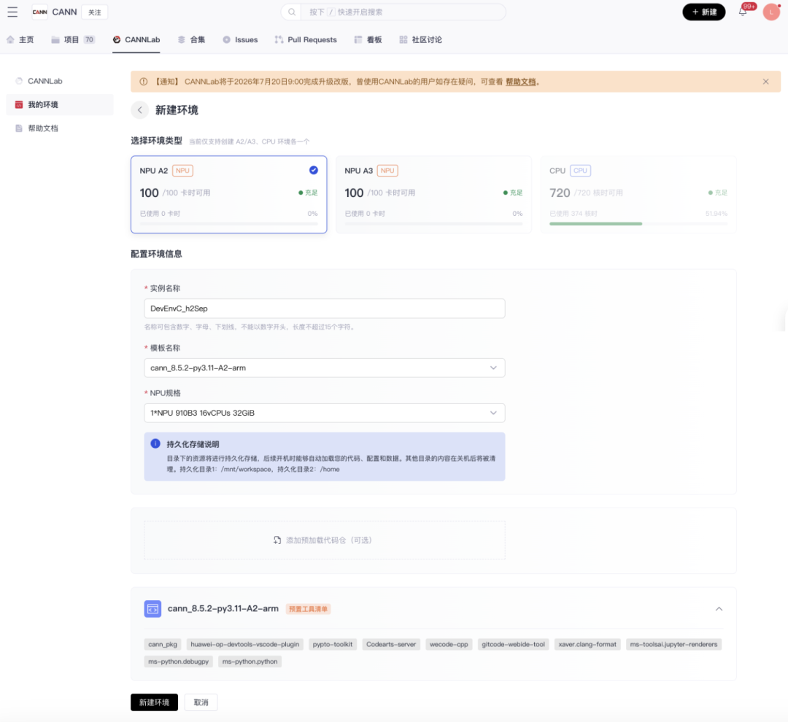Open the NPU规格 dropdown
Image resolution: width=788 pixels, height=722 pixels.
(x=325, y=413)
